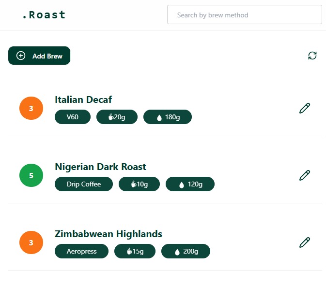Open the .Roast logo home link
The image size is (326, 284).
coord(44,14)
